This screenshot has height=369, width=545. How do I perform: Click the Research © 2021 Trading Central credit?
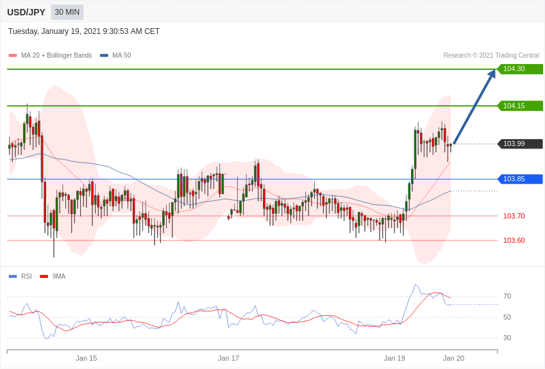491,55
